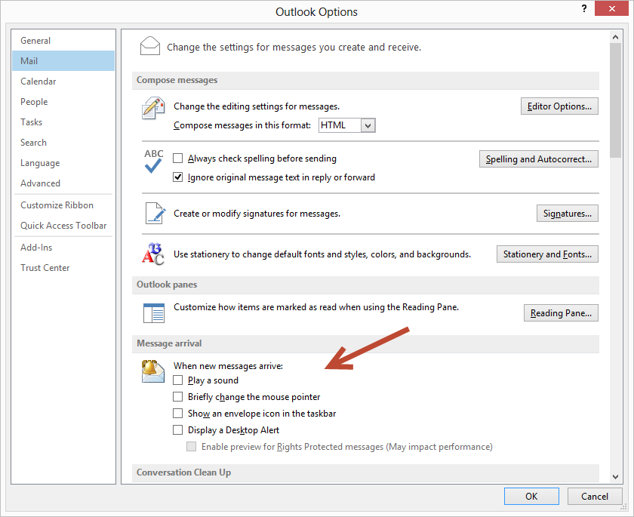Click the envelope icon at top of Mail settings

(150, 46)
